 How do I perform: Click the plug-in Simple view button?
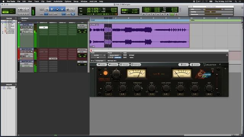195,65
